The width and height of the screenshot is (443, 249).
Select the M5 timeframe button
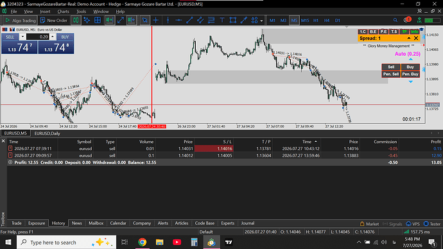[294, 21]
